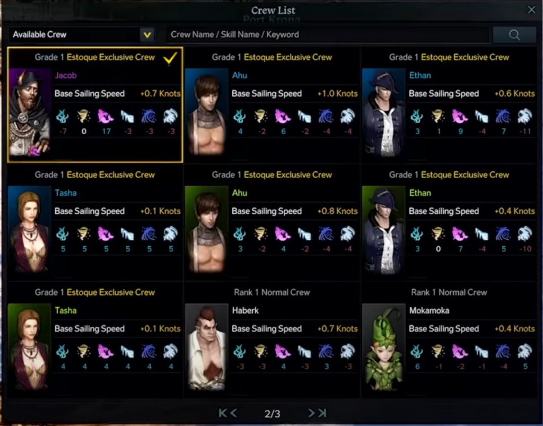
Task: Close the Crew List window
Action: coord(531,10)
